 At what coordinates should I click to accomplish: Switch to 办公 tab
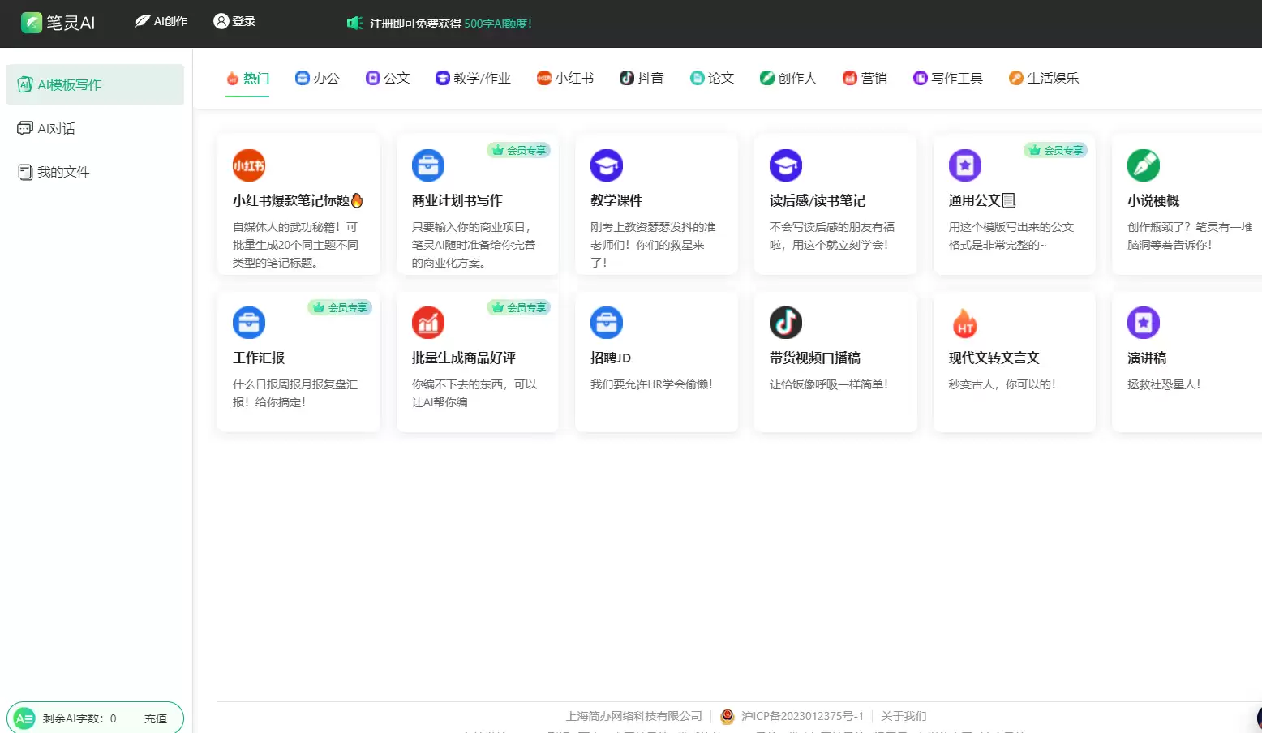(317, 78)
